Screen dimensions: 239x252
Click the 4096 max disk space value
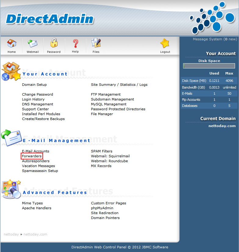tap(229, 81)
